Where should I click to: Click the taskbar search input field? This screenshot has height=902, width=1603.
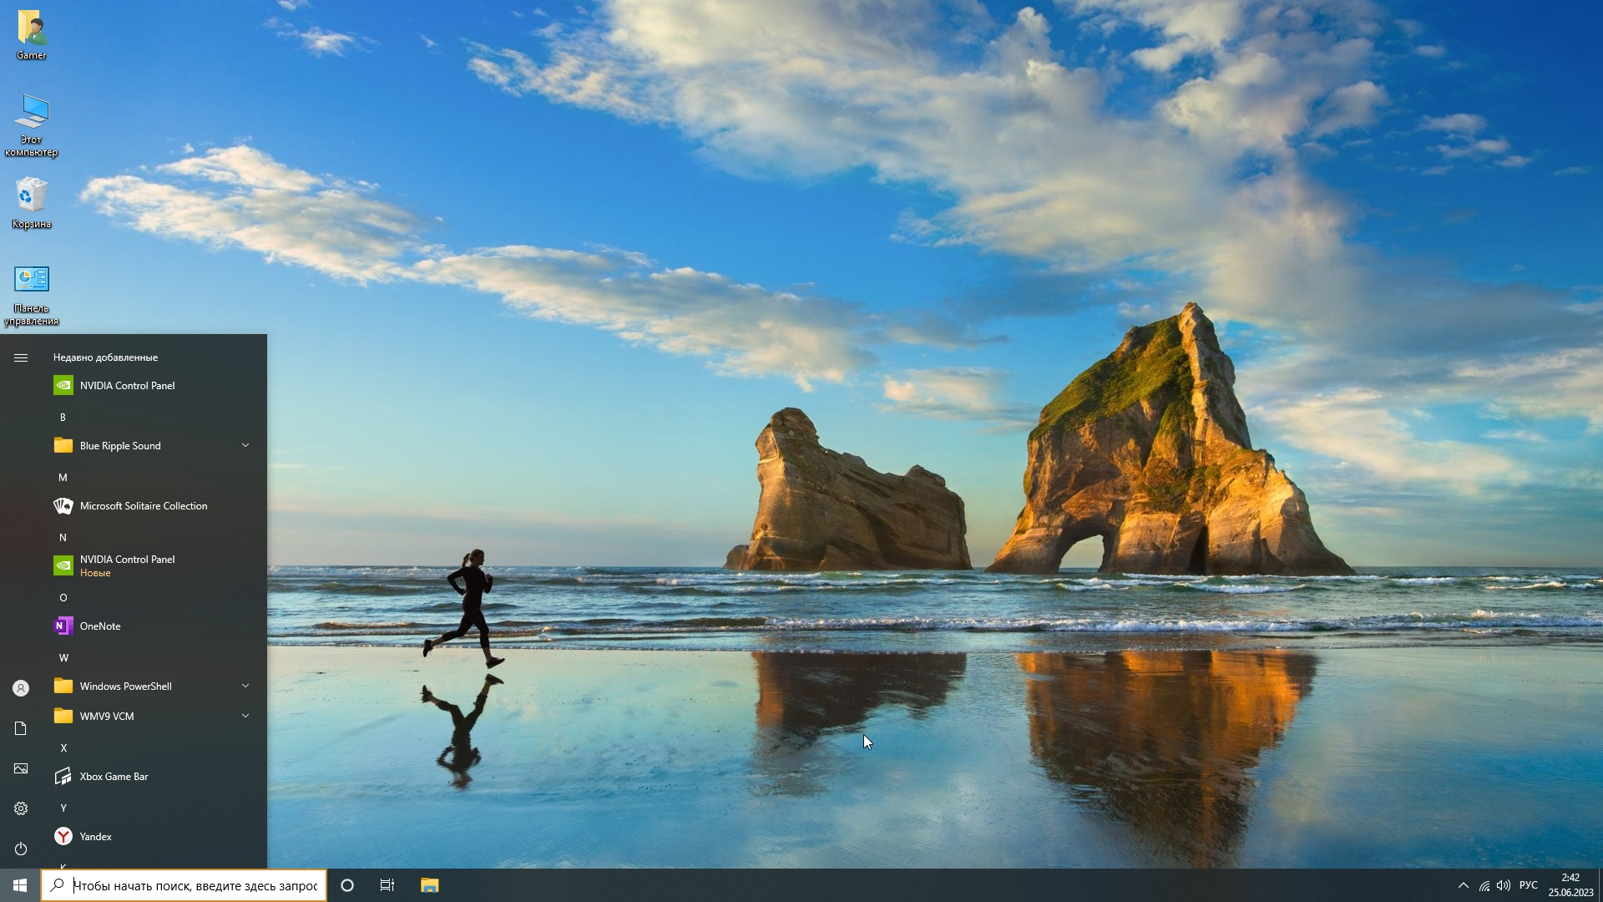pos(195,885)
